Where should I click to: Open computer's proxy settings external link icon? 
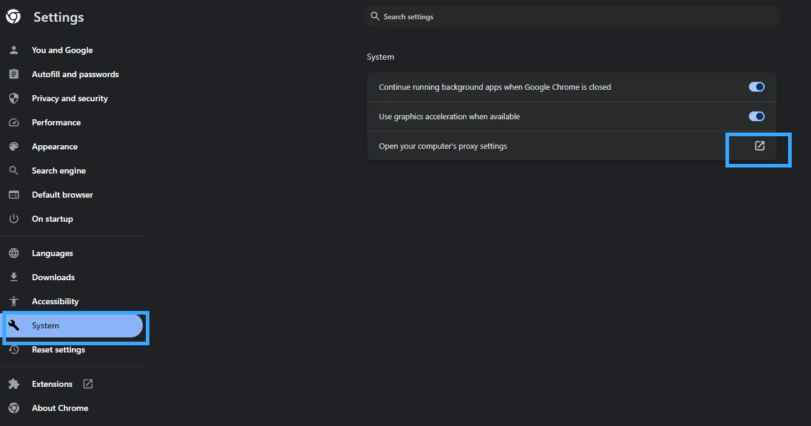(760, 146)
